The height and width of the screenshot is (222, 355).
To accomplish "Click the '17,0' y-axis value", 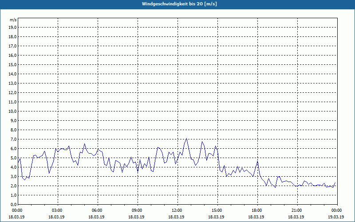I will (12, 46).
